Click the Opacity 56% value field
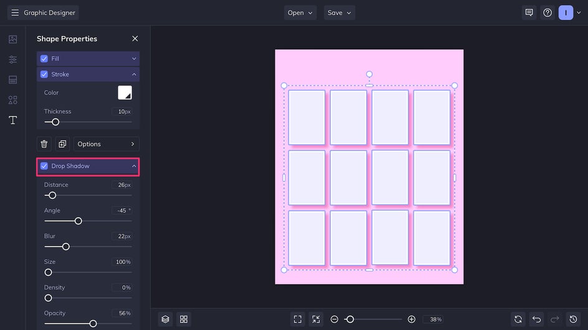This screenshot has width=588, height=330. 121,313
